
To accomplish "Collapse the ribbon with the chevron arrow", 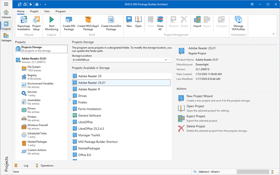I will click(273, 34).
